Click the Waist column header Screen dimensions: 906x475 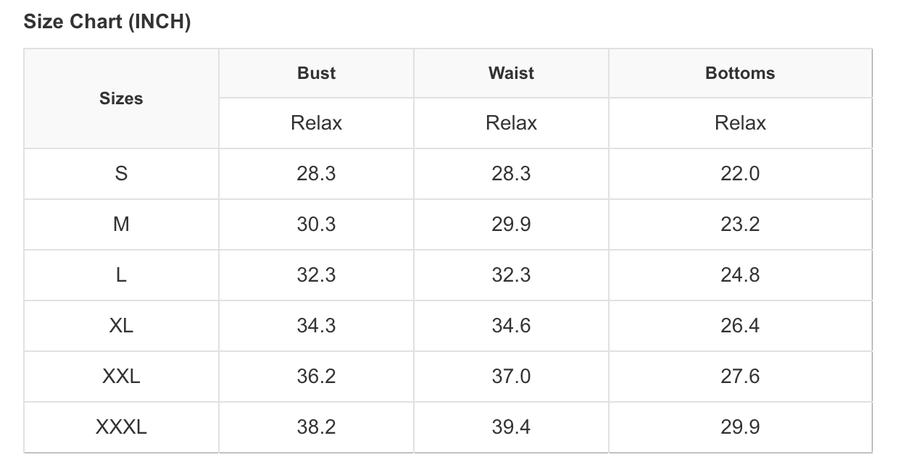coord(511,73)
